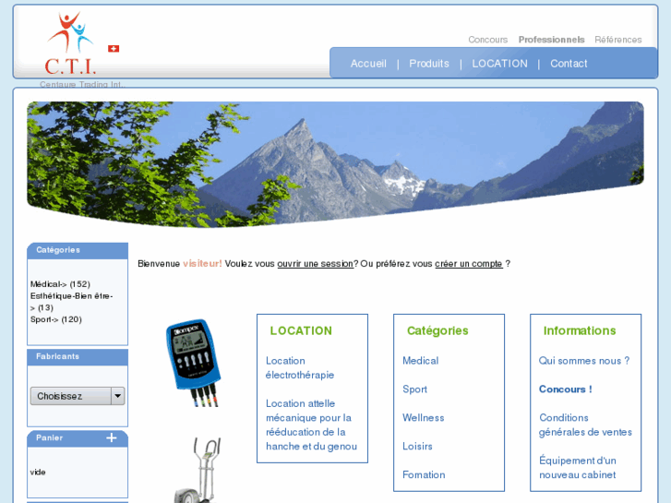Image resolution: width=671 pixels, height=503 pixels.
Task: Click 'créer un compte' link
Action: point(469,264)
